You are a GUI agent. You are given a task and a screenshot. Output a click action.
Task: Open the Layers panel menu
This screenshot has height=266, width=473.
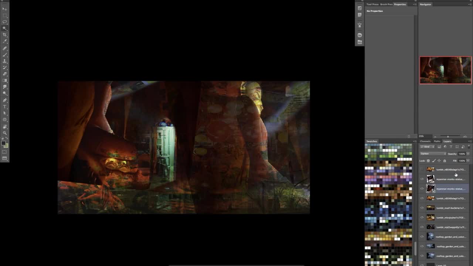[x=470, y=141]
